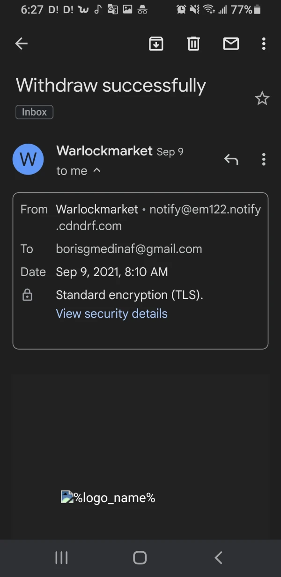Tap recipient address borisgmedinaf@gmail.com
Image resolution: width=281 pixels, height=577 pixels.
129,249
